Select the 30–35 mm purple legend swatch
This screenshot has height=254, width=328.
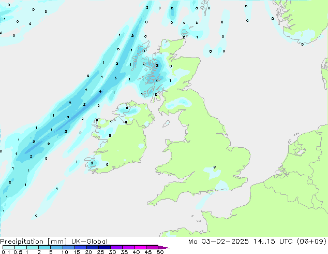point(116,247)
